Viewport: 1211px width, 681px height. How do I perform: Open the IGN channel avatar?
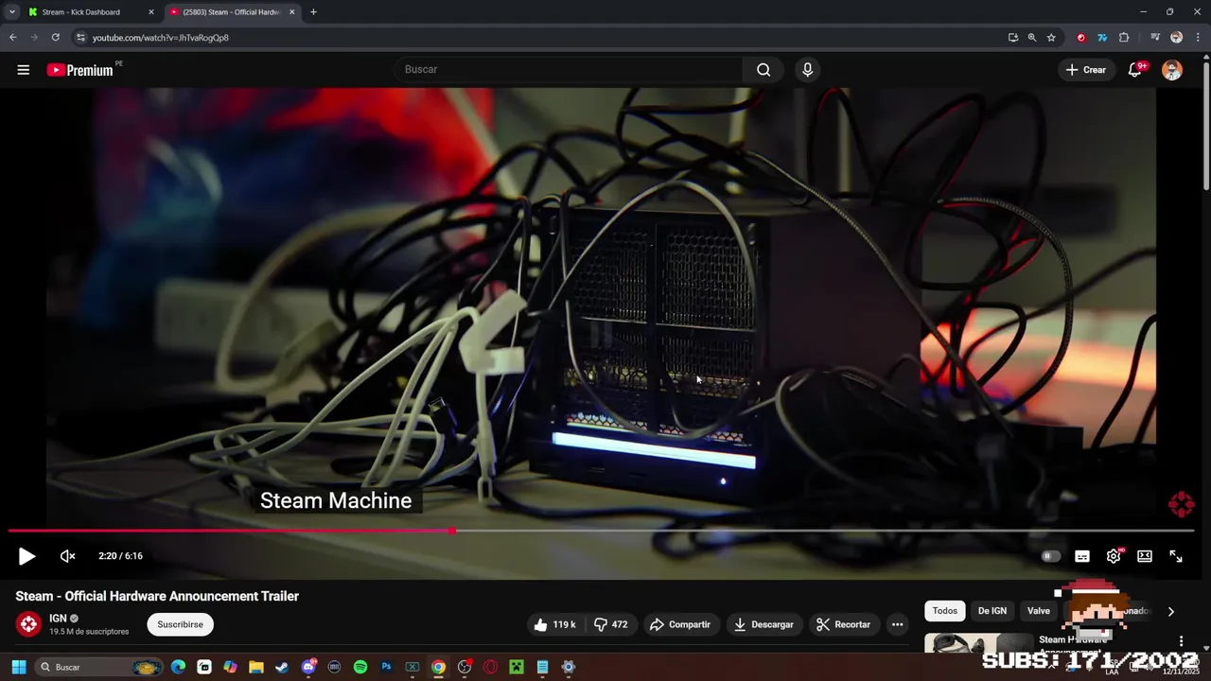[28, 624]
